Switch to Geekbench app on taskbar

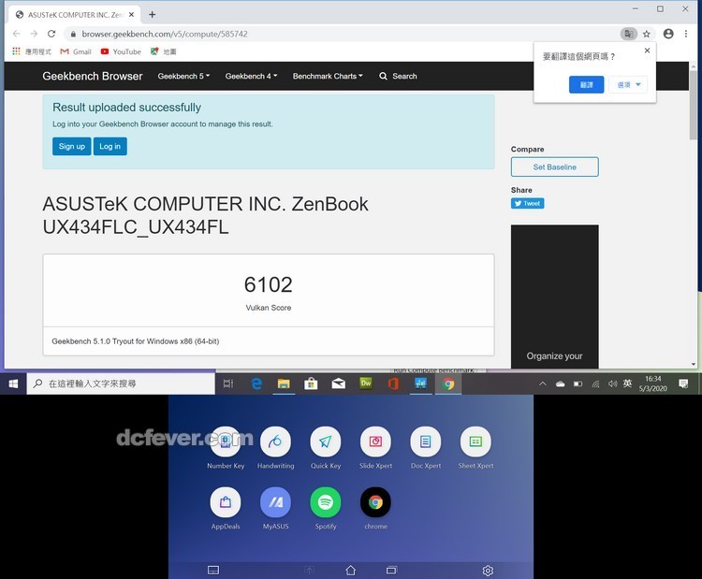coord(420,384)
